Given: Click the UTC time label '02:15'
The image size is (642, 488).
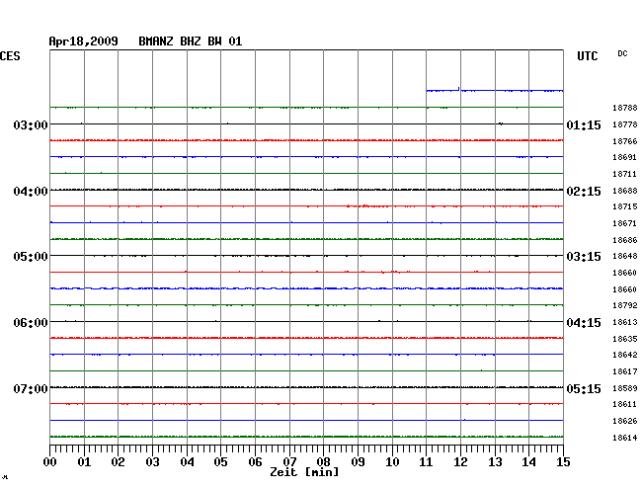Looking at the screenshot, I should pos(584,192).
